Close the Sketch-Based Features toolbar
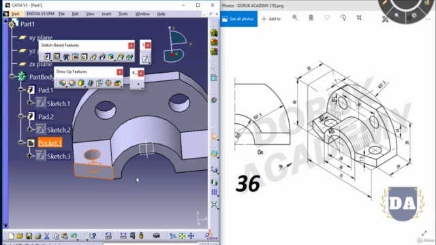 (x=131, y=46)
